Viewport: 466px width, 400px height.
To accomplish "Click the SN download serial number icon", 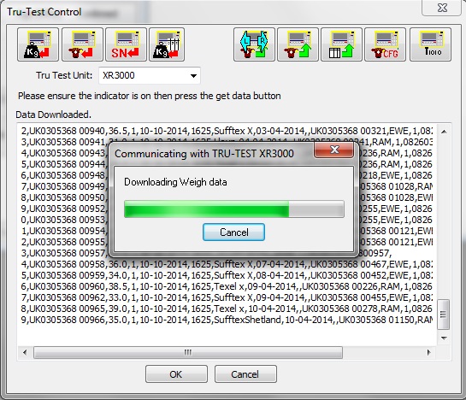I will point(126,44).
